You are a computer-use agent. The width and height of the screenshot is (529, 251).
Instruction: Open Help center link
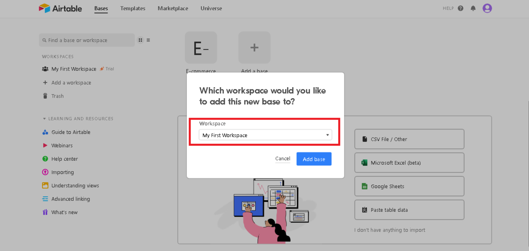64,159
